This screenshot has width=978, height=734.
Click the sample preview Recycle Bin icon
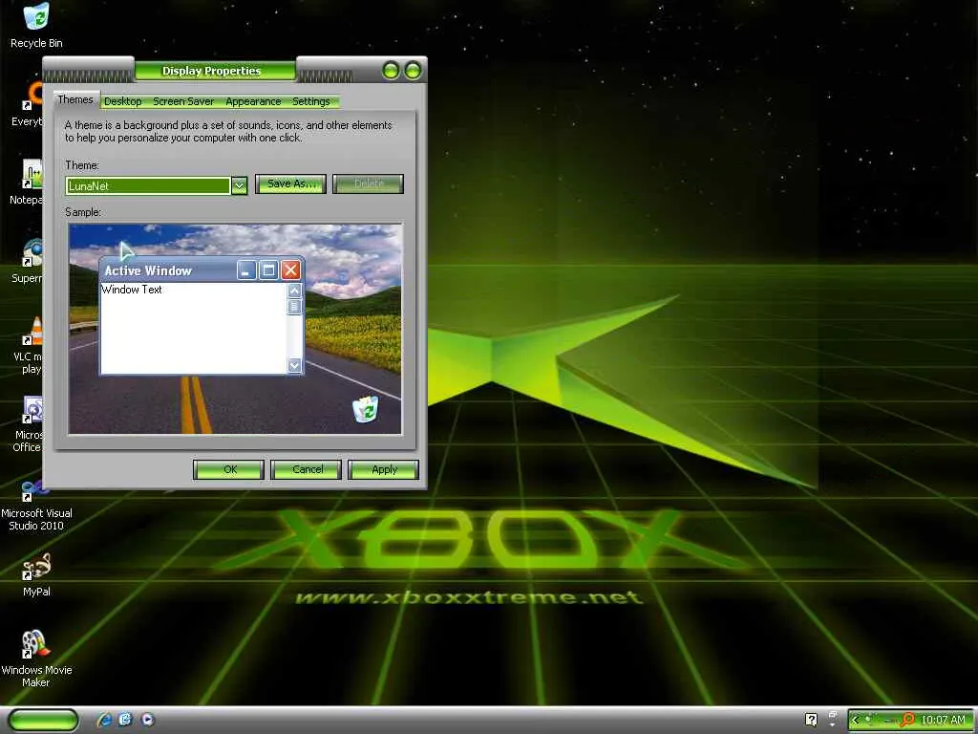[x=366, y=409]
